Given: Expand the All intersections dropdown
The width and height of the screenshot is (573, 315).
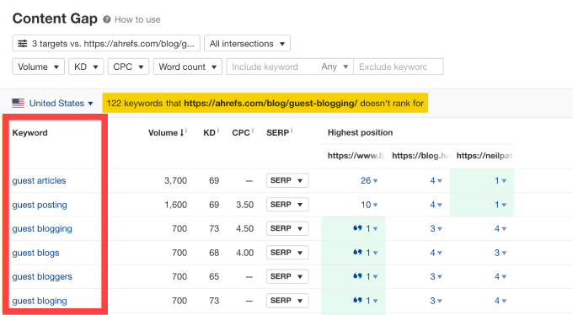Looking at the screenshot, I should pyautogui.click(x=248, y=44).
